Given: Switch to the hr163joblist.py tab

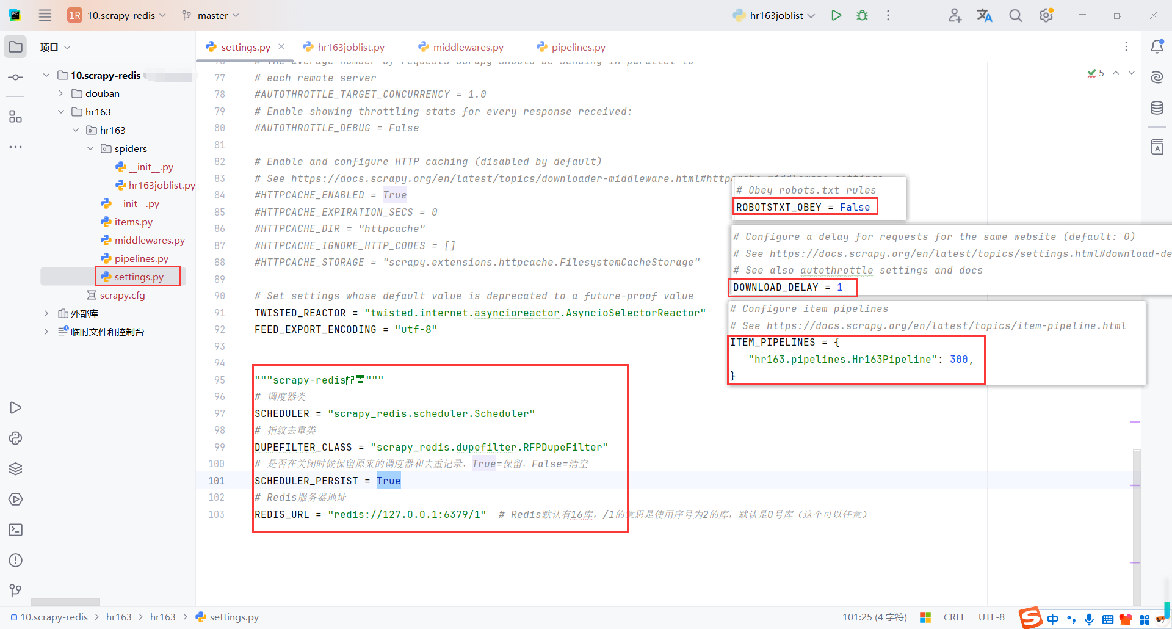Looking at the screenshot, I should (344, 47).
